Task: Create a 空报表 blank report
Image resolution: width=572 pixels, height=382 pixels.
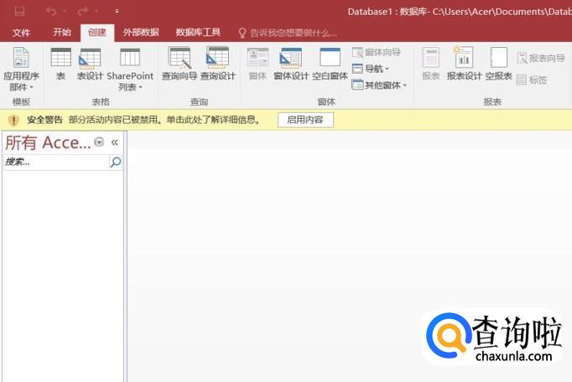Action: (x=499, y=64)
